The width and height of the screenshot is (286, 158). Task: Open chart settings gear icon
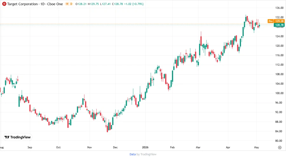point(280,148)
